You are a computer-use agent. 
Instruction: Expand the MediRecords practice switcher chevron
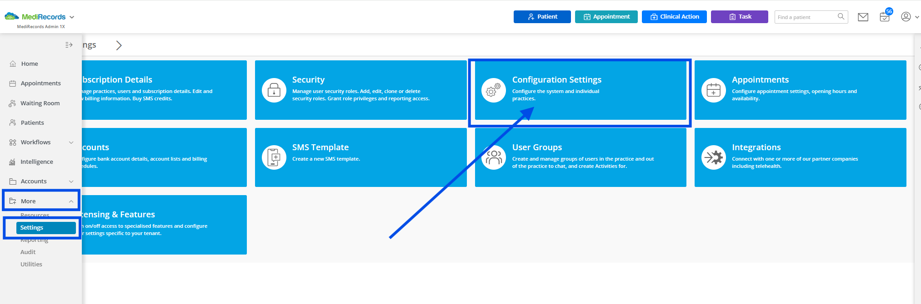coord(72,17)
